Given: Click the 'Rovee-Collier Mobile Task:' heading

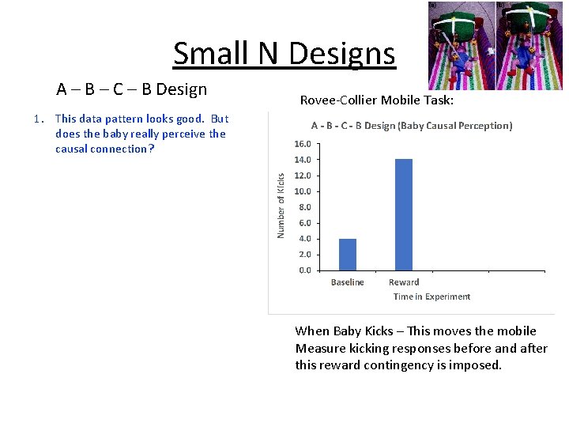Looking at the screenshot, I should tap(377, 100).
